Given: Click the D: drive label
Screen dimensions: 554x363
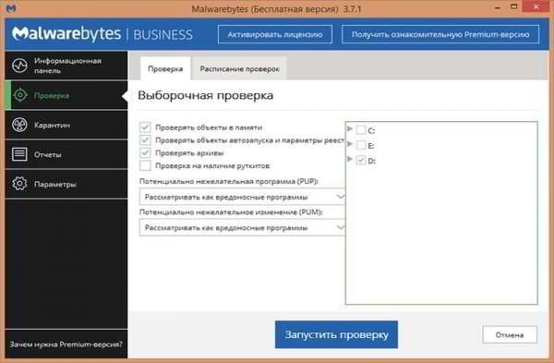Looking at the screenshot, I should pos(371,161).
